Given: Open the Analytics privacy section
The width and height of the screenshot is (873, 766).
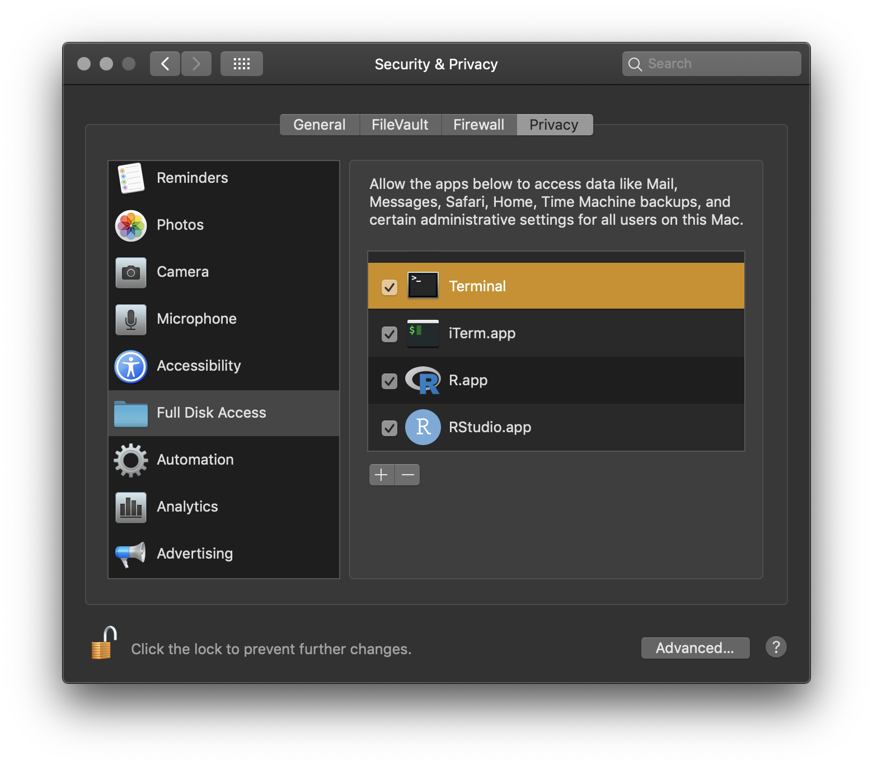Looking at the screenshot, I should (187, 507).
